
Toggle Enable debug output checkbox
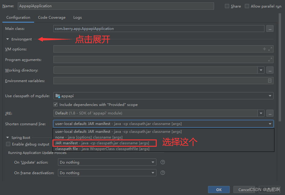tap(8, 144)
